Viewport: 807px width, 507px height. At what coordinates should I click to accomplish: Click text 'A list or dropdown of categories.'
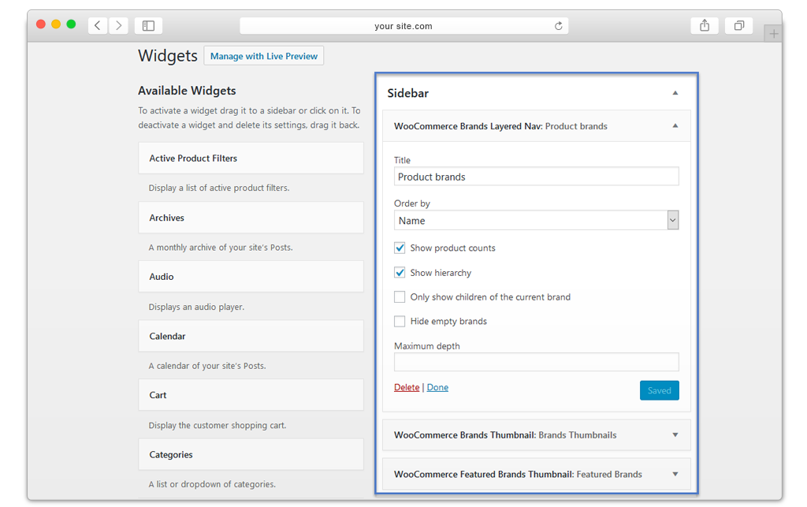(212, 484)
